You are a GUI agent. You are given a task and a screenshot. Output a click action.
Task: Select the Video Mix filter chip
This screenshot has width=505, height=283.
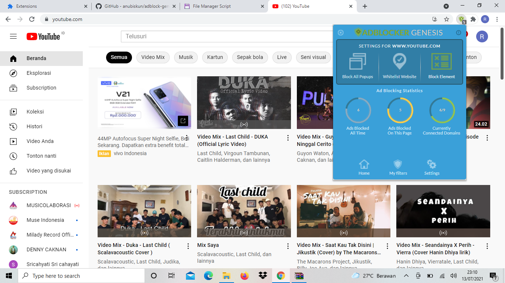point(153,57)
